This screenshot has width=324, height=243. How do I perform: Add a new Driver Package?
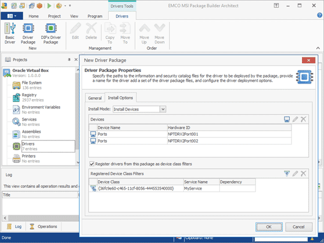pos(28,34)
